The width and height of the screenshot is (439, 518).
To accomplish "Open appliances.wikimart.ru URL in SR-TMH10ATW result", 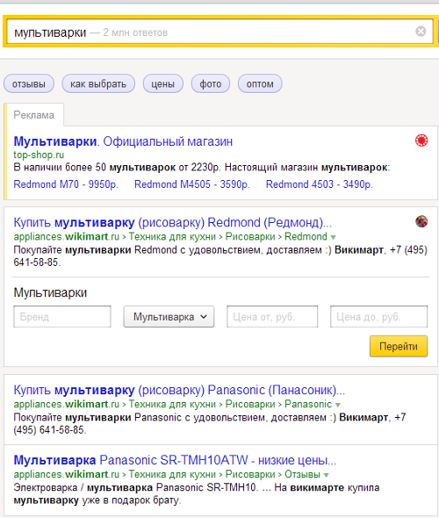I will (66, 475).
